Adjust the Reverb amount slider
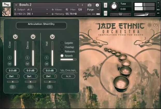 [68, 59]
